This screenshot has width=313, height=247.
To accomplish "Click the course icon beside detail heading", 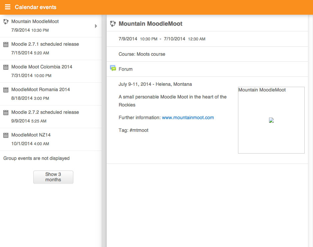I will point(113,24).
